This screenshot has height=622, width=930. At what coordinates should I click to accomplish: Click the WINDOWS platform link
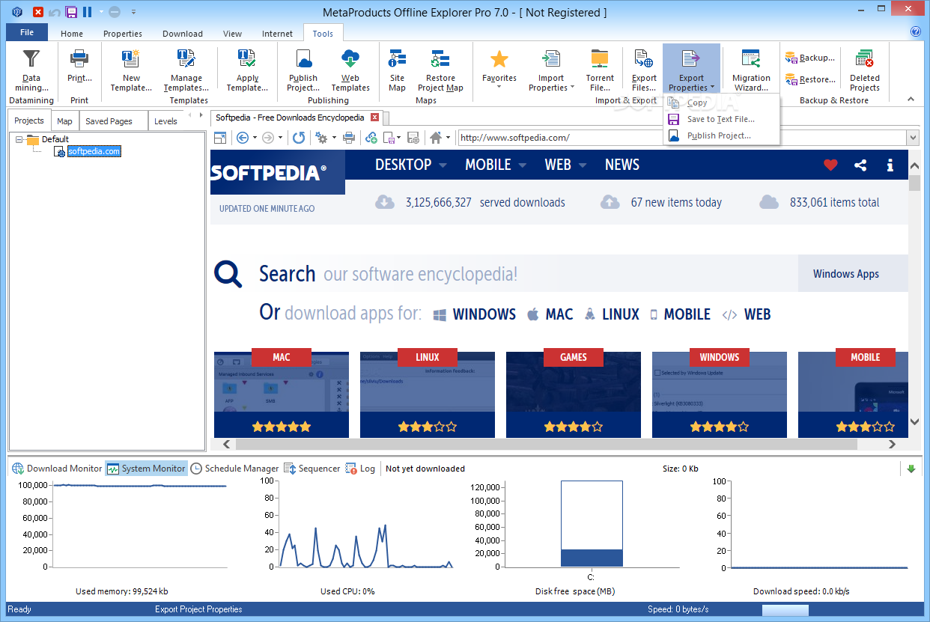(475, 314)
